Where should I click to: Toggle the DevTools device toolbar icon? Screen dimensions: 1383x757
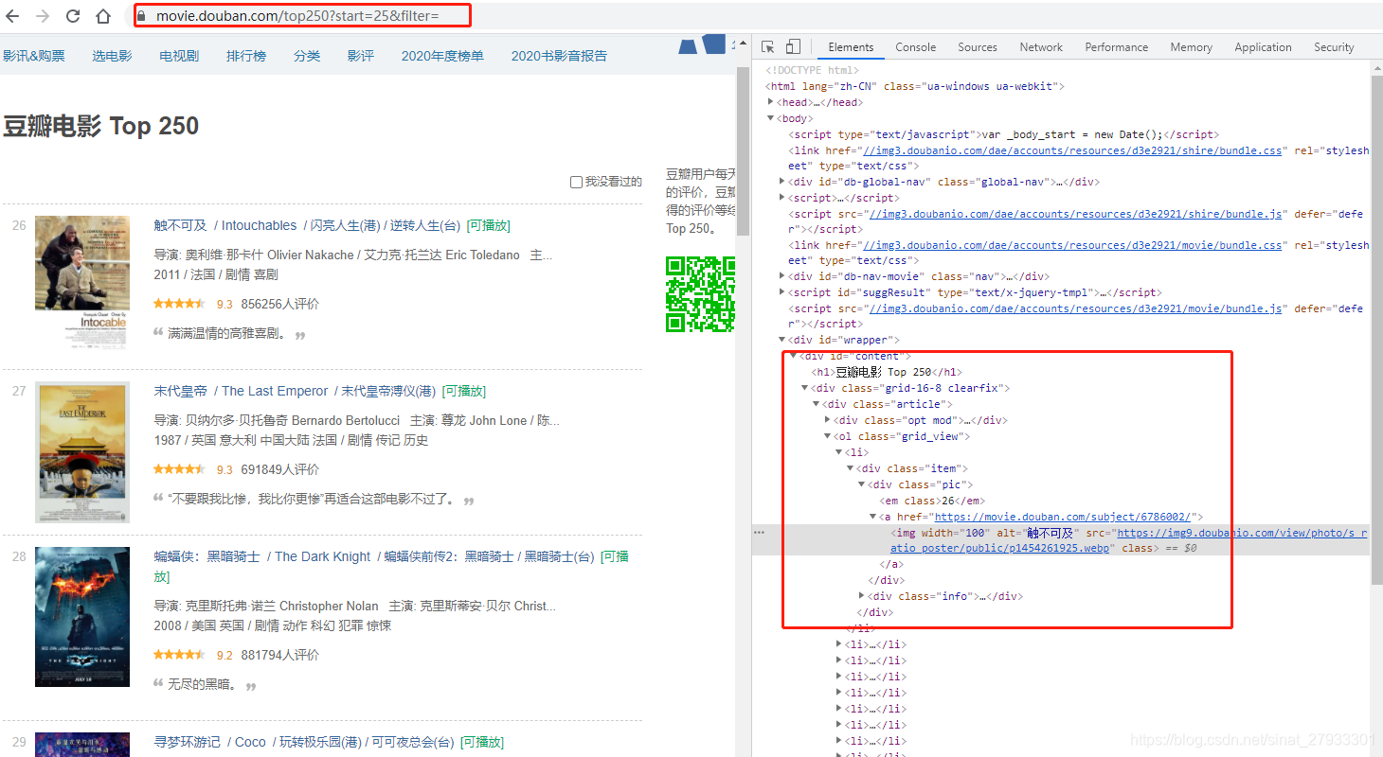click(793, 47)
